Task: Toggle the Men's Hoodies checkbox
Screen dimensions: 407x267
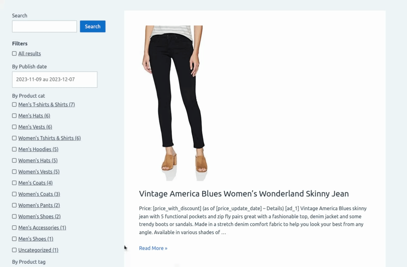Action: pyautogui.click(x=14, y=149)
